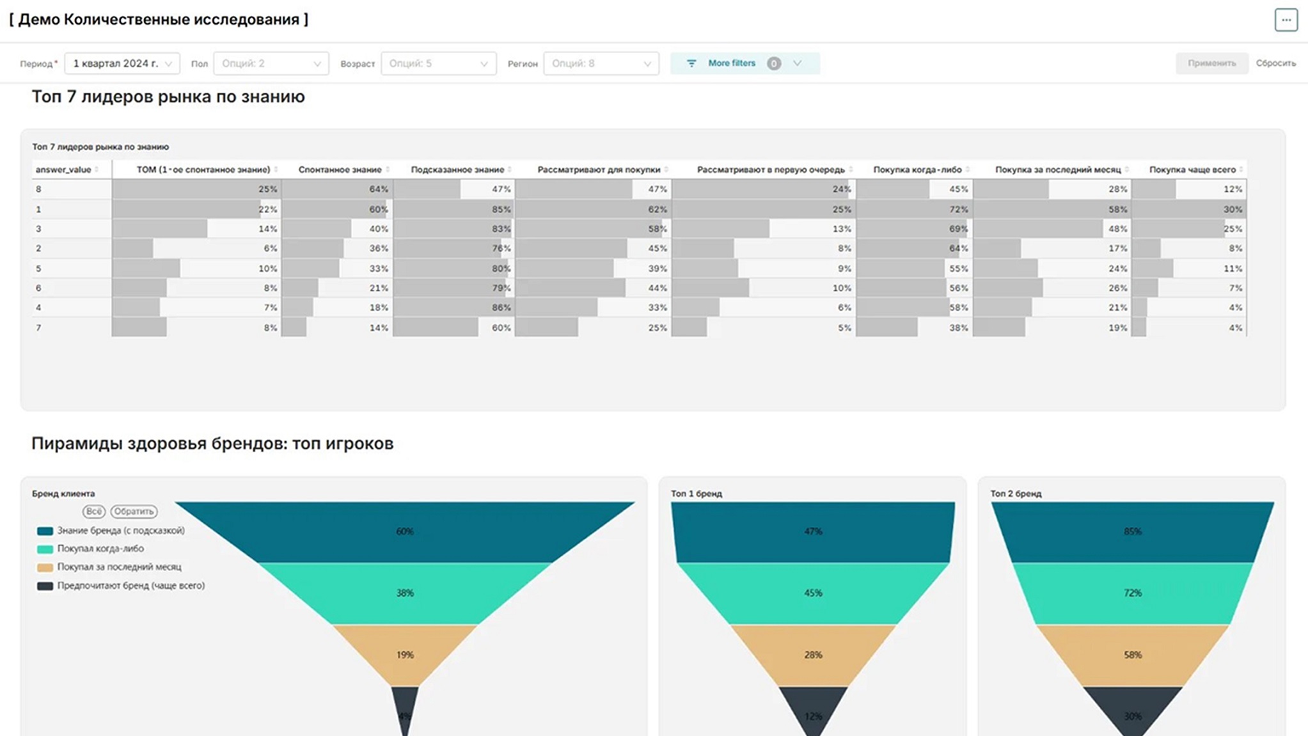Sort the Покупка чаще всего column via its icon

(x=1241, y=169)
